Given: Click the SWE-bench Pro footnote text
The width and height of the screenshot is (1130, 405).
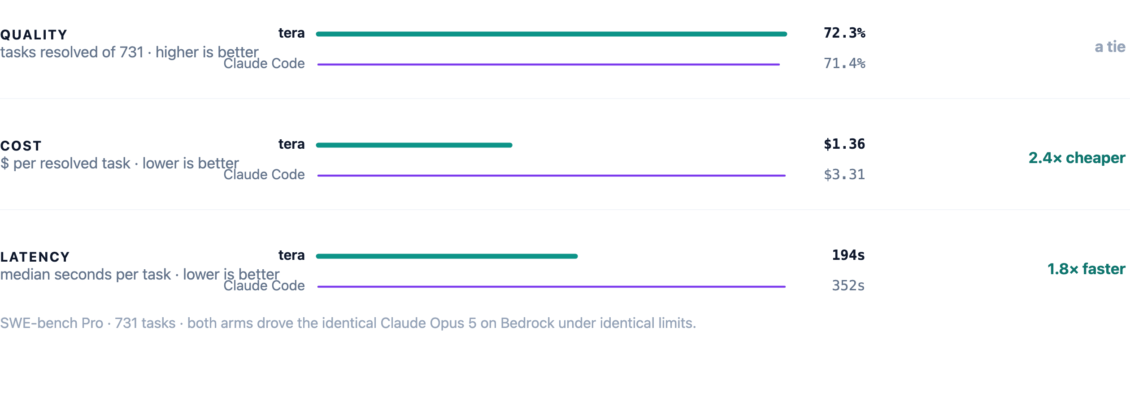Looking at the screenshot, I should (348, 323).
